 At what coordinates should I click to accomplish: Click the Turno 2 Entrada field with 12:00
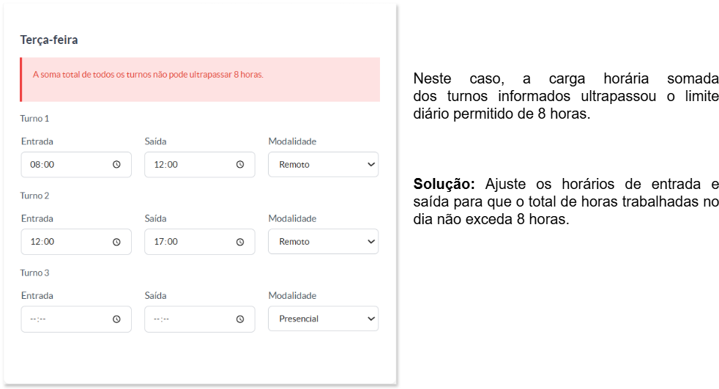pyautogui.click(x=76, y=241)
